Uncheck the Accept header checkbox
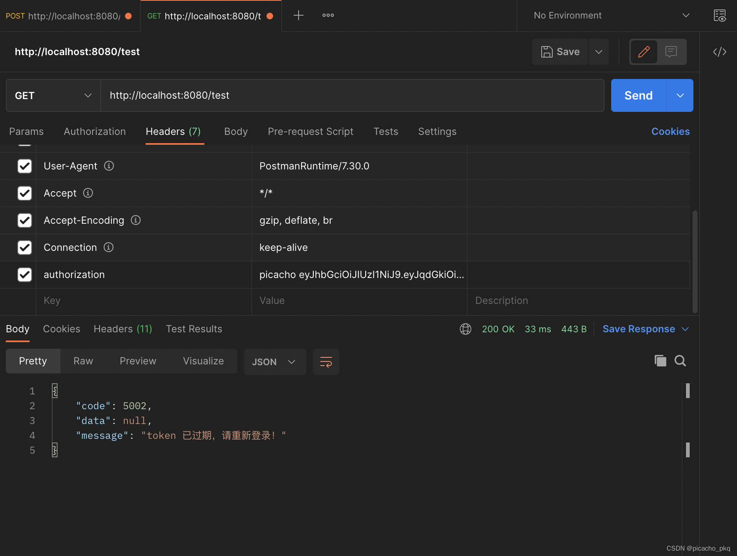The height and width of the screenshot is (556, 737). tap(25, 193)
